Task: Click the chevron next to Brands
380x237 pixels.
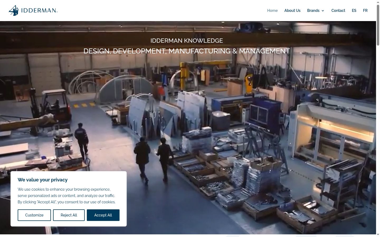Action: [x=323, y=11]
